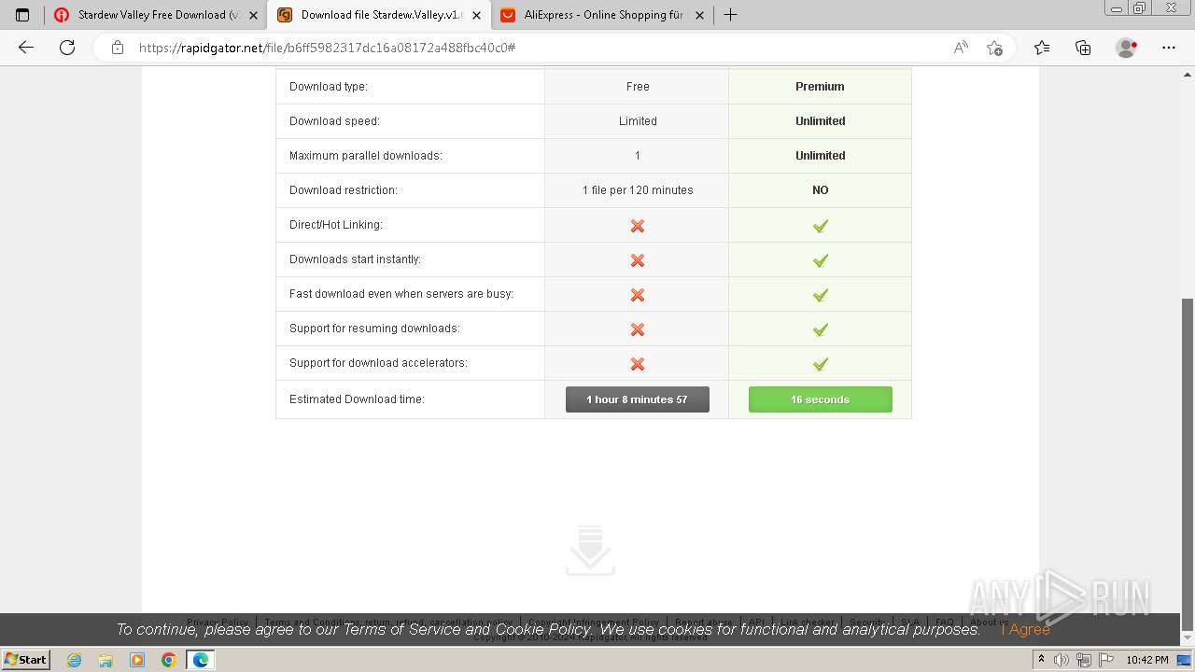Image resolution: width=1195 pixels, height=672 pixels.
Task: Click 'Estimated Download time:' label
Action: [x=357, y=399]
